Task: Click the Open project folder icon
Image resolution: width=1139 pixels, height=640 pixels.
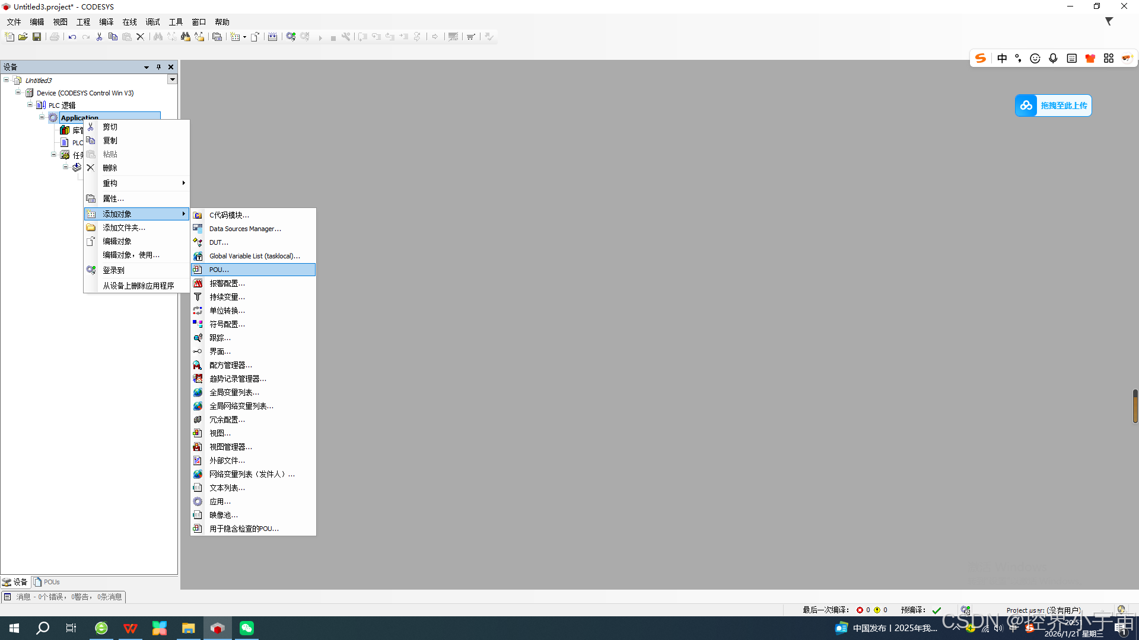Action: click(x=23, y=37)
